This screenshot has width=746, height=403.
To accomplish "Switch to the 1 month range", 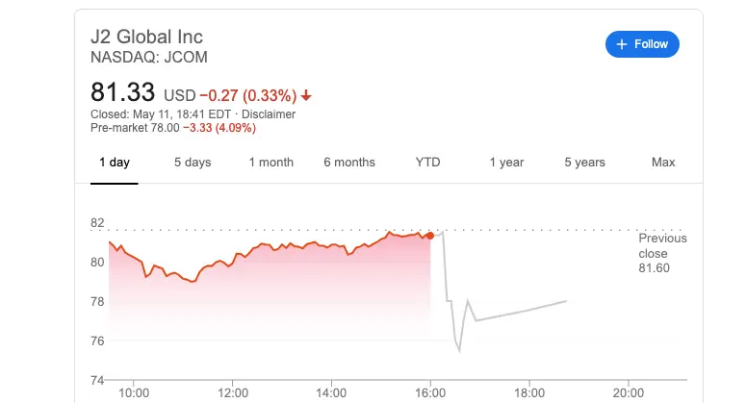I will (271, 162).
